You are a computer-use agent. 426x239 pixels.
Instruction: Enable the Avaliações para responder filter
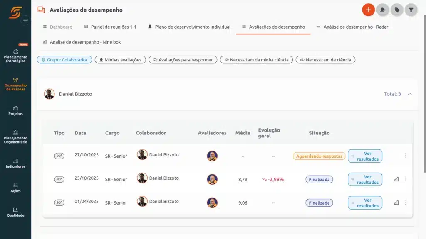(x=183, y=59)
